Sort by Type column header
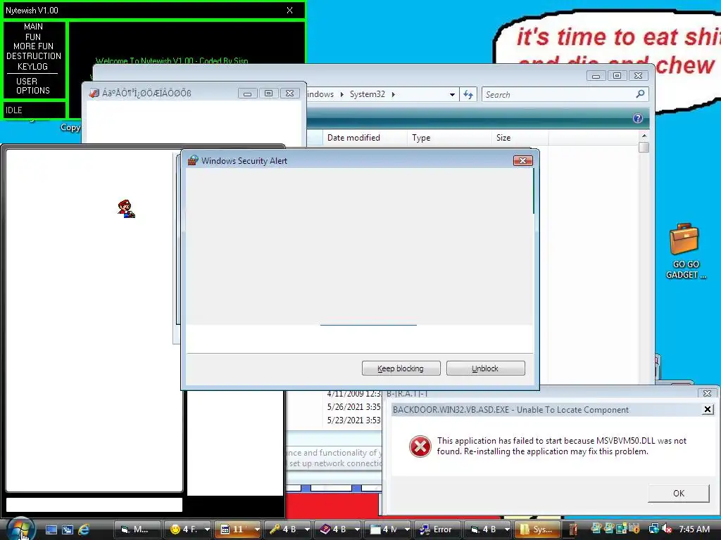The width and height of the screenshot is (721, 540). [x=449, y=138]
